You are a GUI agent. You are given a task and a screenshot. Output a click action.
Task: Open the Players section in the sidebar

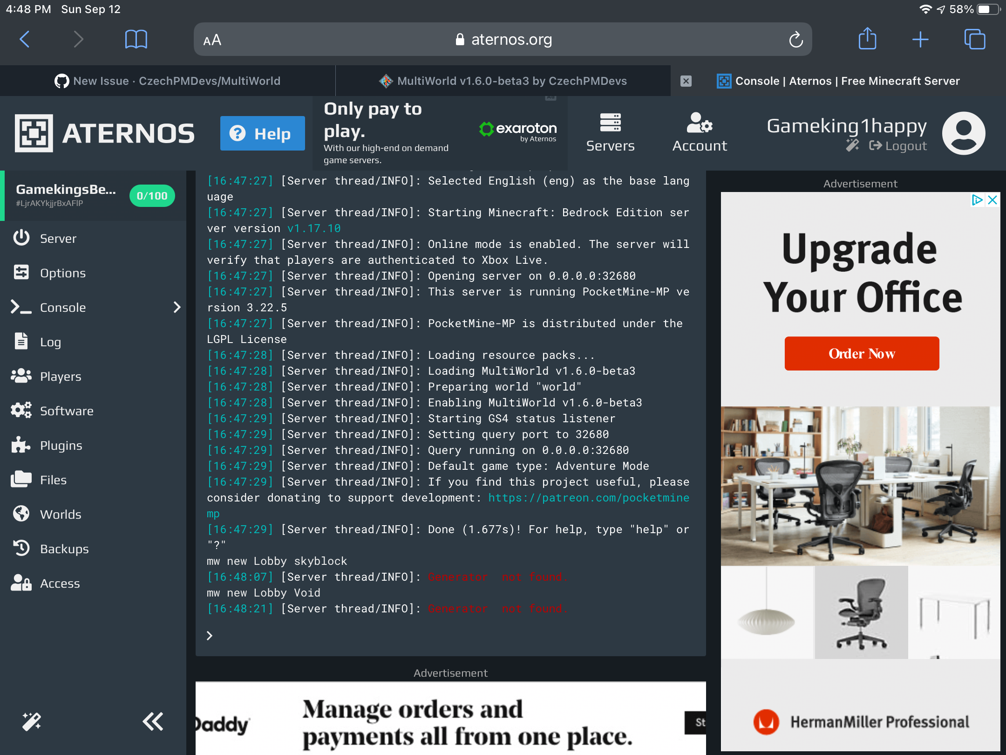pyautogui.click(x=60, y=376)
